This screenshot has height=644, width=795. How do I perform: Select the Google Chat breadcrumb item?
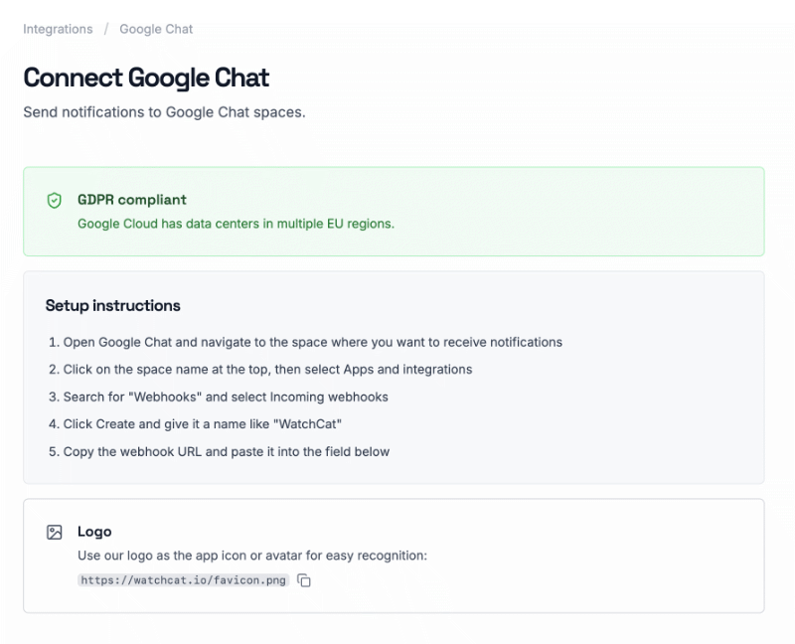point(156,29)
